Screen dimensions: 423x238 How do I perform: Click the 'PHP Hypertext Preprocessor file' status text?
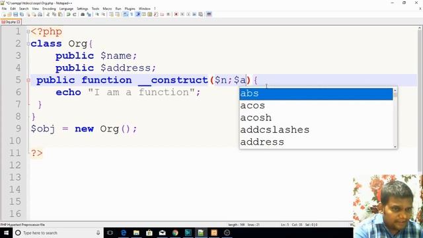[x=22, y=225]
